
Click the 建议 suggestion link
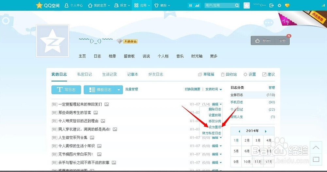pos(268,74)
